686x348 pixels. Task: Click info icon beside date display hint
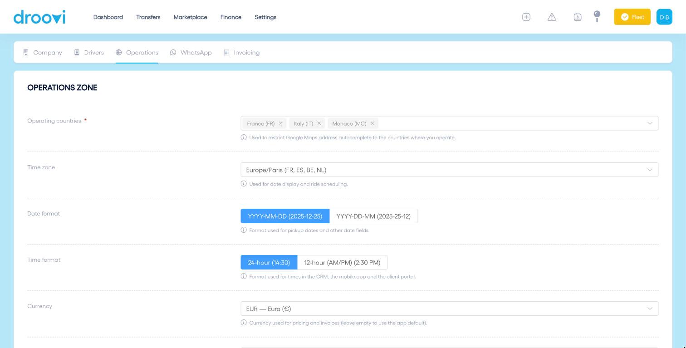244,184
